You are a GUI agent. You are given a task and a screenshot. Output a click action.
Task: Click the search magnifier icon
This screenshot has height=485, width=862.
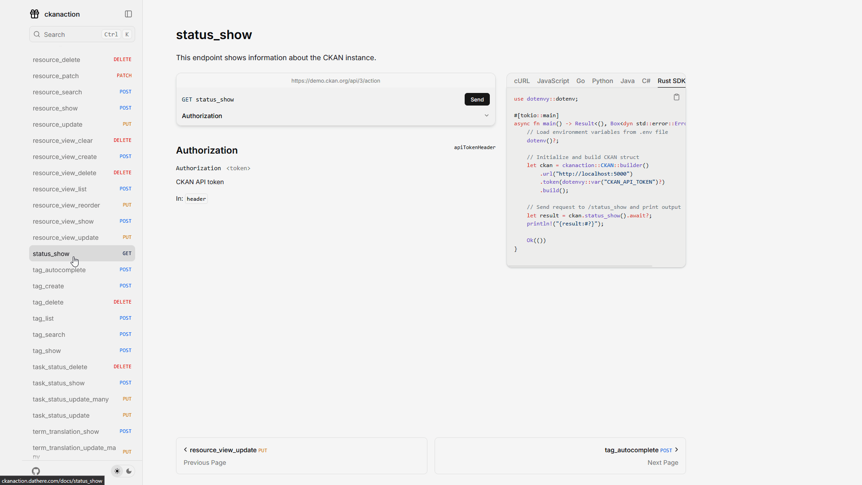(x=37, y=34)
